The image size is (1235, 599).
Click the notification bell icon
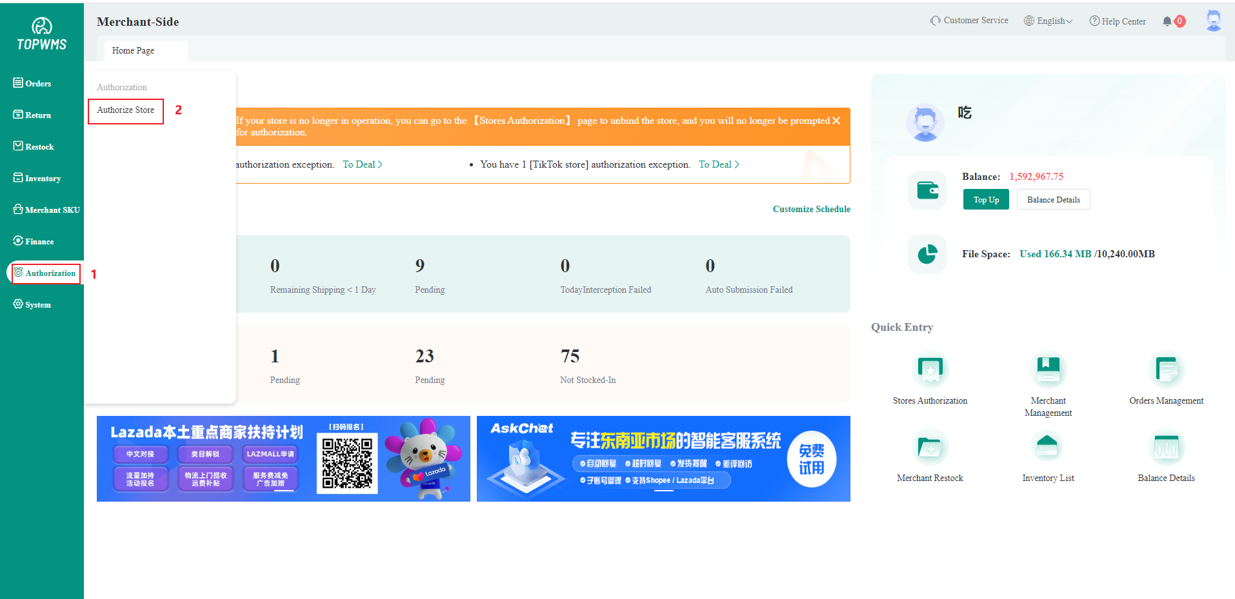click(1167, 21)
